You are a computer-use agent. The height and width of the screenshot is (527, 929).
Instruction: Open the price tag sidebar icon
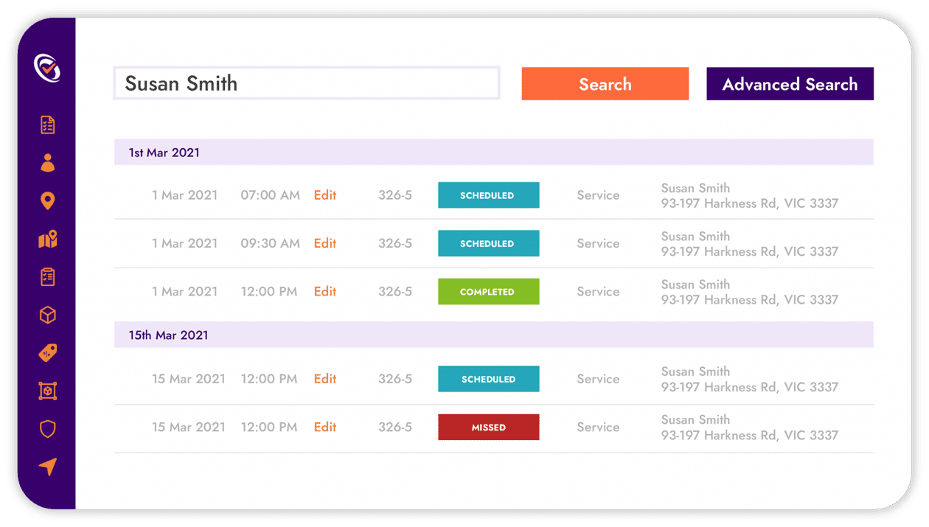click(48, 353)
